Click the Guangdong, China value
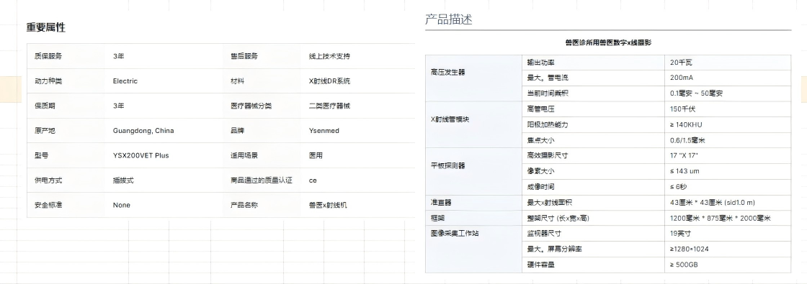This screenshot has width=807, height=284. 143,130
